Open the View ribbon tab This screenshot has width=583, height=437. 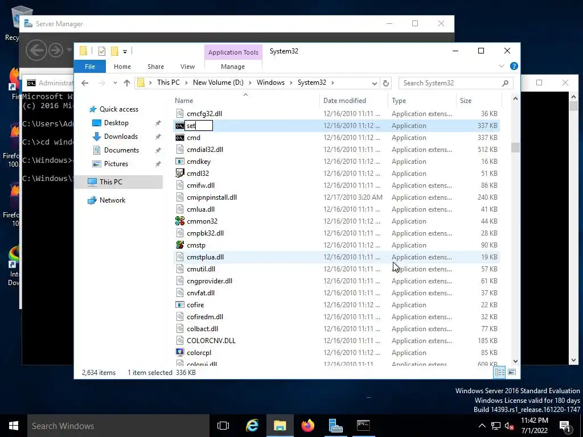click(x=187, y=67)
